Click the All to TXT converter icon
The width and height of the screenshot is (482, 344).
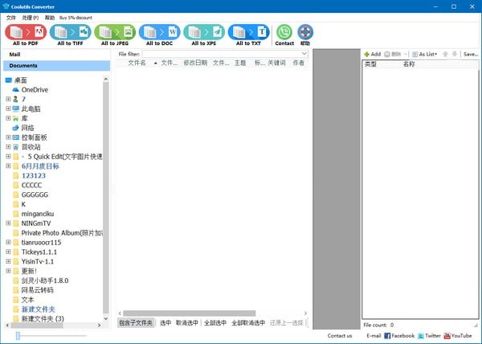point(247,32)
